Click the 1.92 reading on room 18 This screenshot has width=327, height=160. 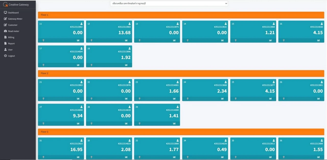point(126,58)
